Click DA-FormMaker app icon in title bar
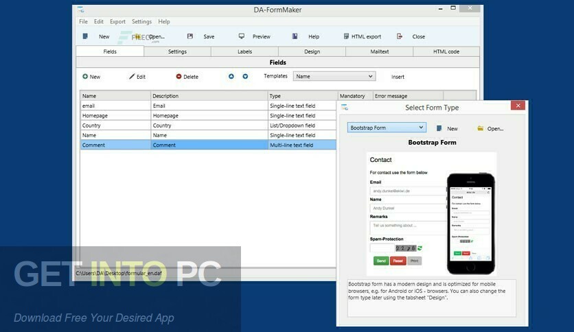This screenshot has height=332, width=574. click(80, 10)
